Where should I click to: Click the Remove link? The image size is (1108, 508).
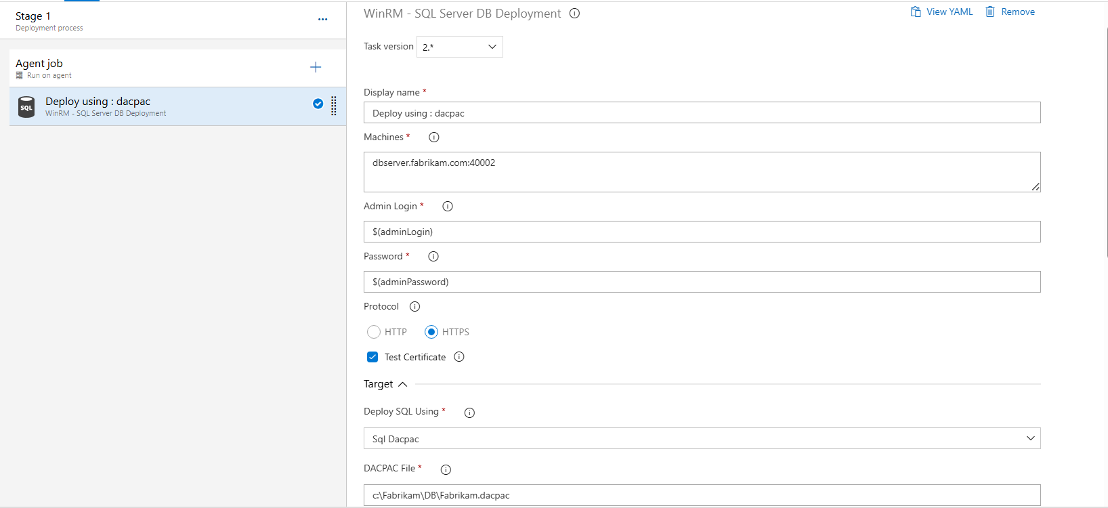[x=1018, y=12]
